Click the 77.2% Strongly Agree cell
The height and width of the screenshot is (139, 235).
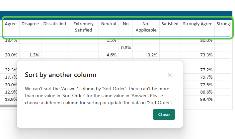click(206, 70)
